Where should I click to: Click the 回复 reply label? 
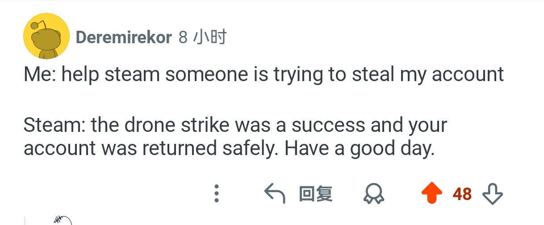click(x=315, y=194)
